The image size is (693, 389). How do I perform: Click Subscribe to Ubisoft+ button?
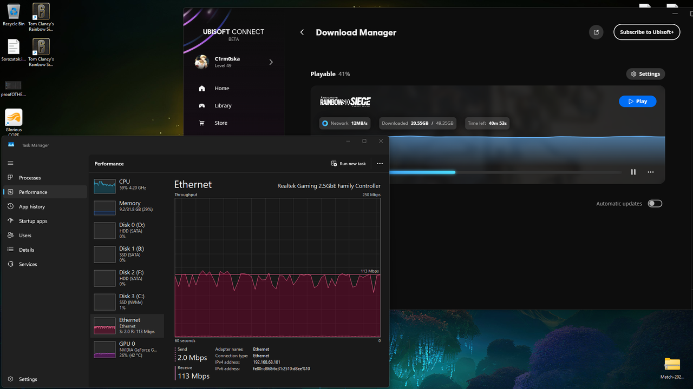646,32
